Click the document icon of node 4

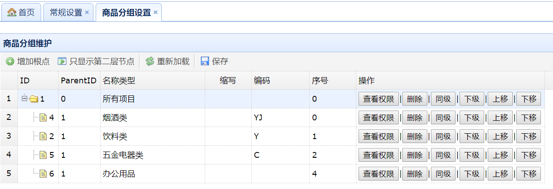coord(43,118)
